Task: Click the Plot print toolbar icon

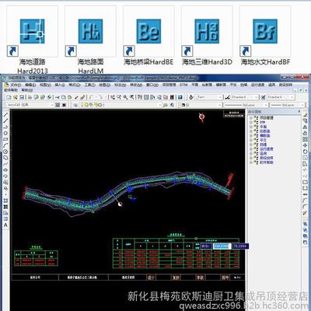Action: (x=30, y=97)
